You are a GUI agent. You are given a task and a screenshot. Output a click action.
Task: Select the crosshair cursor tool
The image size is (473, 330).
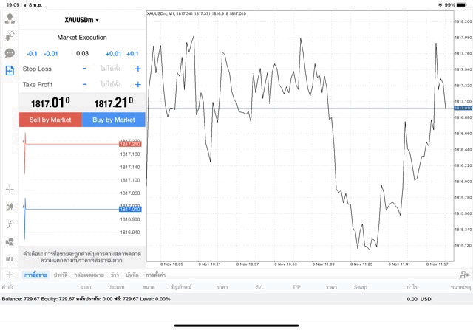[x=10, y=190]
